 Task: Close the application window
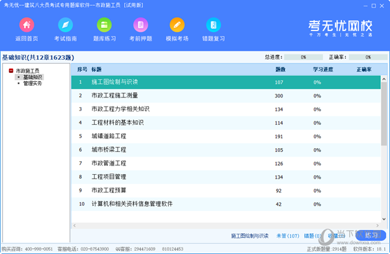pos(382,6)
